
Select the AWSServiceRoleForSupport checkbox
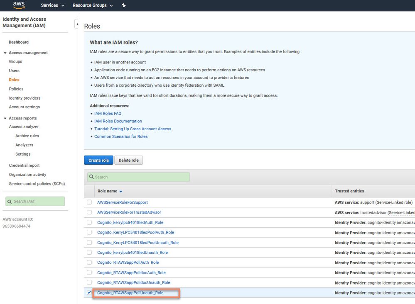(89, 202)
